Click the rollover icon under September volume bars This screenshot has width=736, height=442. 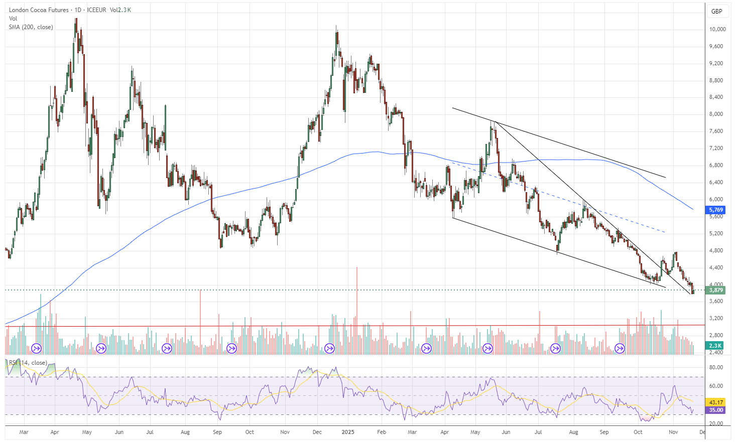click(232, 348)
